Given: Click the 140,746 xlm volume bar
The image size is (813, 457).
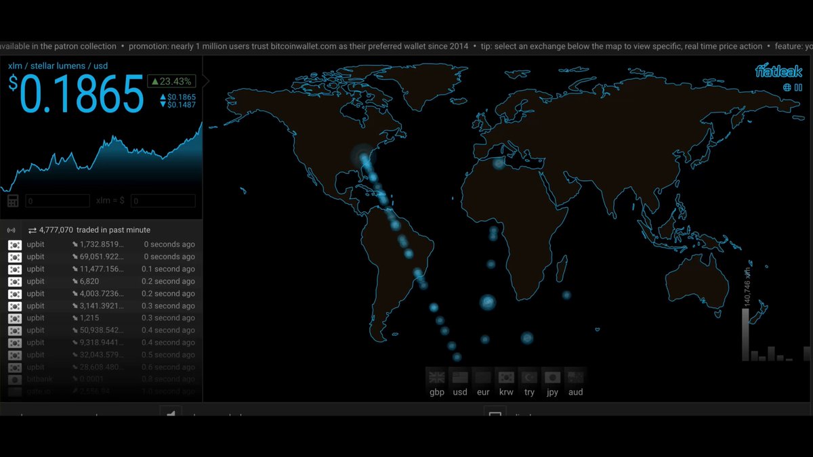Looking at the screenshot, I should (x=746, y=334).
